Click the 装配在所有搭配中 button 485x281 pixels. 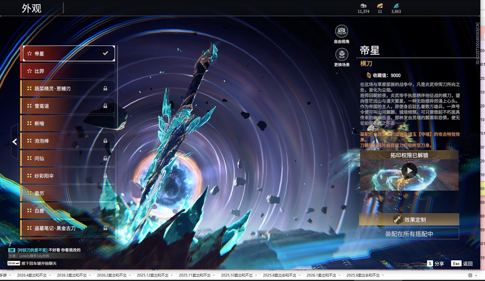tap(409, 234)
